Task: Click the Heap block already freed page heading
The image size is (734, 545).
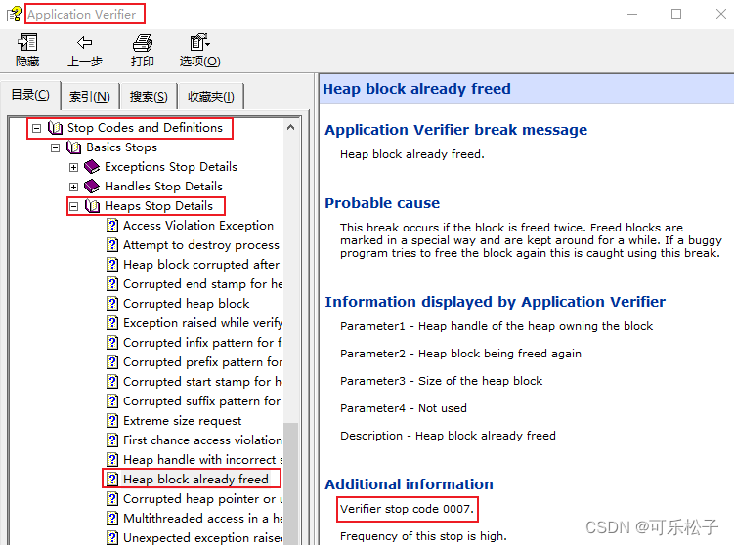Action: (x=416, y=89)
